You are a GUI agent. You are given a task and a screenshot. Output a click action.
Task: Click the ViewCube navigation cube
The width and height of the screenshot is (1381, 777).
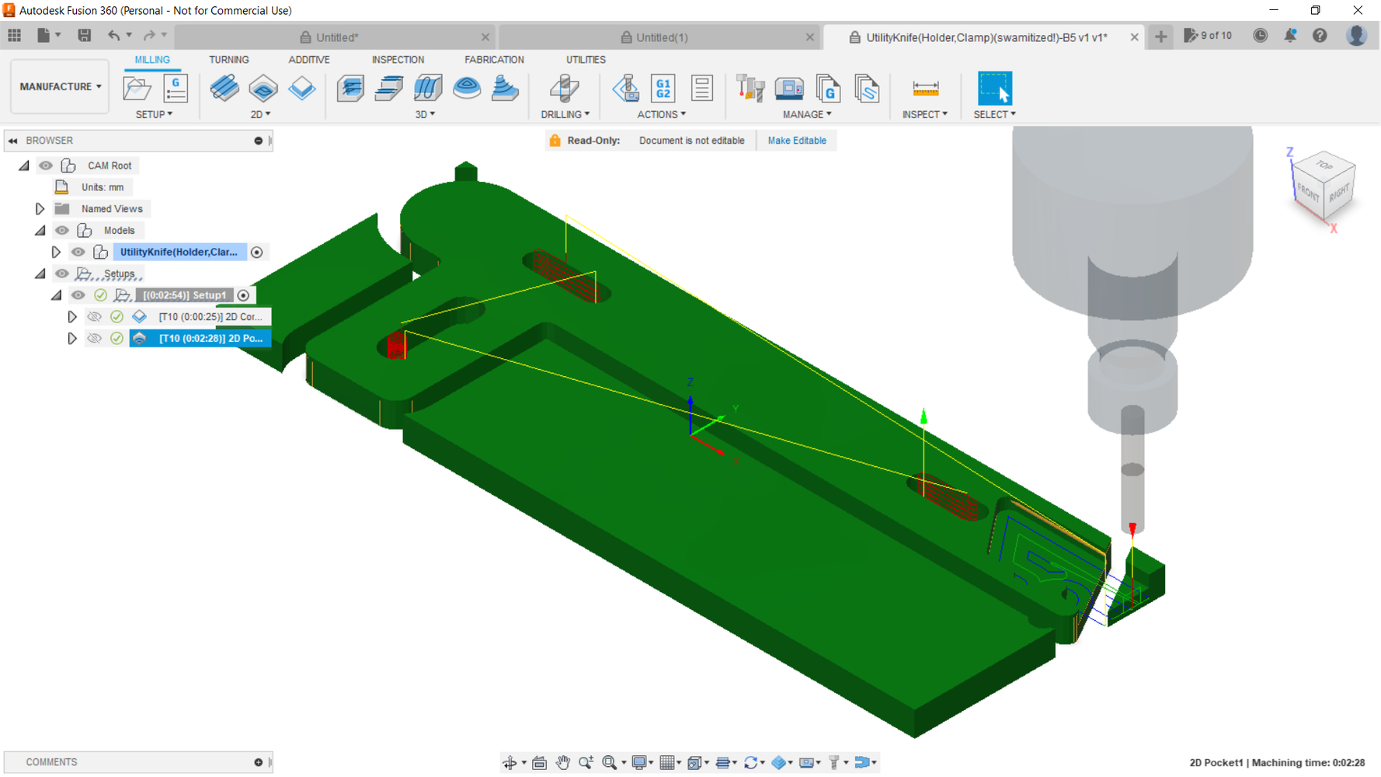[1325, 186]
